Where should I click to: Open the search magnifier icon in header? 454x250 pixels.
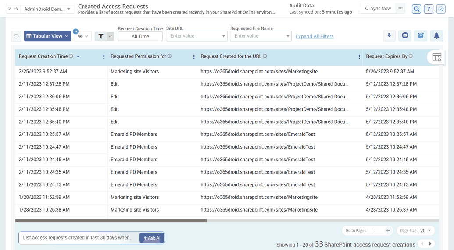pyautogui.click(x=416, y=9)
